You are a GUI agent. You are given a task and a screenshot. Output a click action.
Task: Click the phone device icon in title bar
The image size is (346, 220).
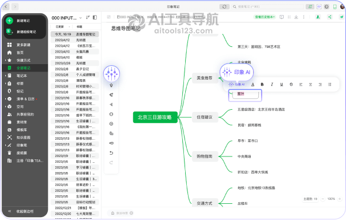coord(334,7)
